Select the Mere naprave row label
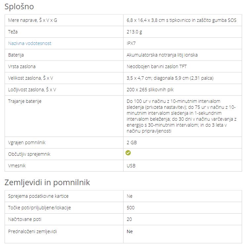This screenshot has height=248, width=247. 32,20
